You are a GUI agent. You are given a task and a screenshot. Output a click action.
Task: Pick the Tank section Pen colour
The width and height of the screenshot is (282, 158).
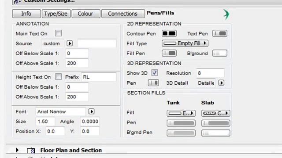pos(181,123)
